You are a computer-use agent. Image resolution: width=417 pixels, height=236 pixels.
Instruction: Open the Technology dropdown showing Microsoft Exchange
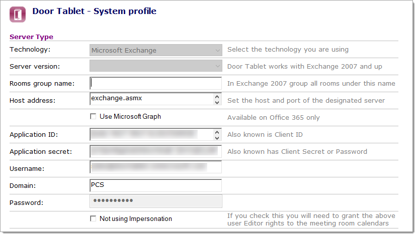coord(156,50)
